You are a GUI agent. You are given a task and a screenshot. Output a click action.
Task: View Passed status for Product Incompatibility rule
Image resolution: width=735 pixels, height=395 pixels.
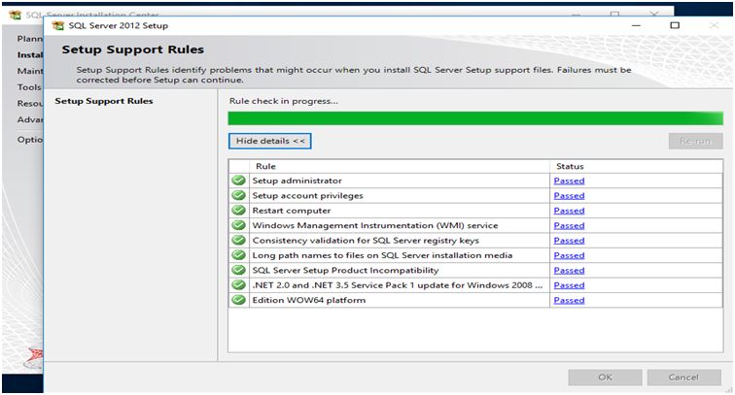click(x=569, y=271)
